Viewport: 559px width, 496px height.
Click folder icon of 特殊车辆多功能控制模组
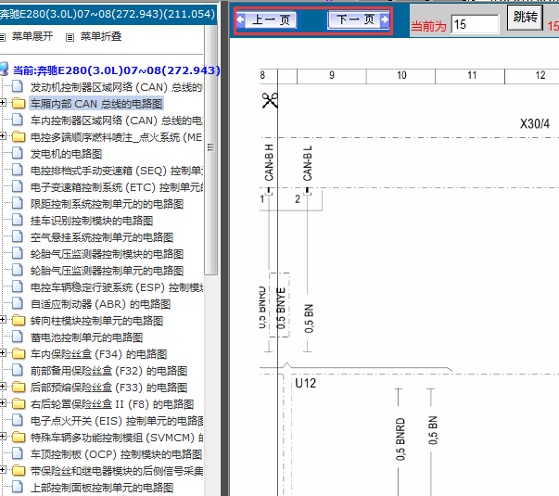click(x=19, y=438)
